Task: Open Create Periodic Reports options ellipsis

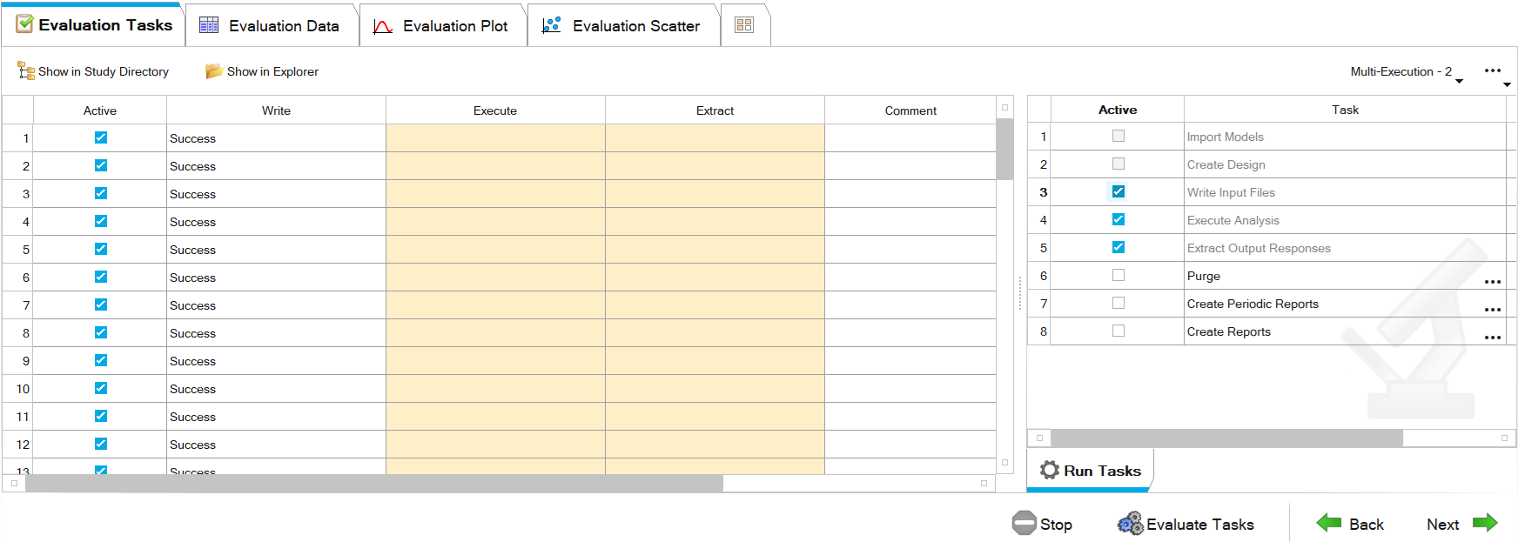Action: click(1492, 310)
